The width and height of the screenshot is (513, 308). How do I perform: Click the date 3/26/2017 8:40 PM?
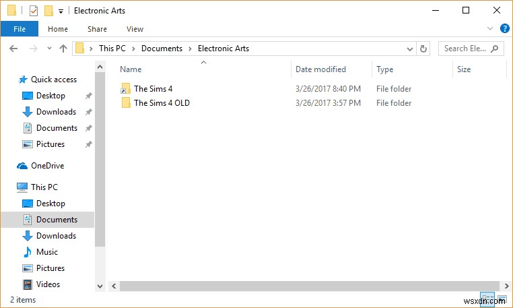[x=328, y=88]
